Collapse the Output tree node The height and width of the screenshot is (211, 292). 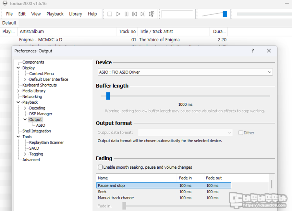(25, 120)
